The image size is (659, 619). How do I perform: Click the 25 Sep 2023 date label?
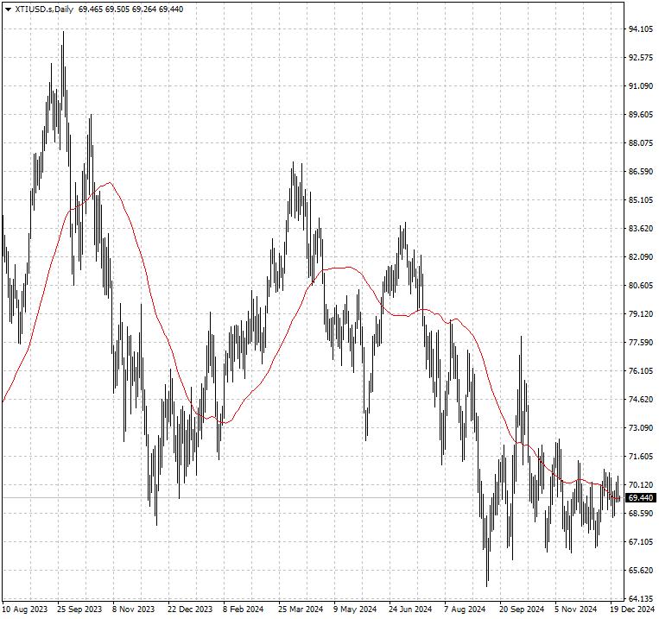(x=79, y=610)
